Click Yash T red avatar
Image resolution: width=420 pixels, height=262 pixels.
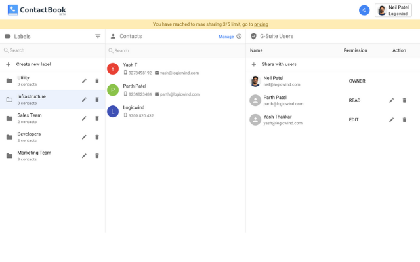tap(113, 69)
